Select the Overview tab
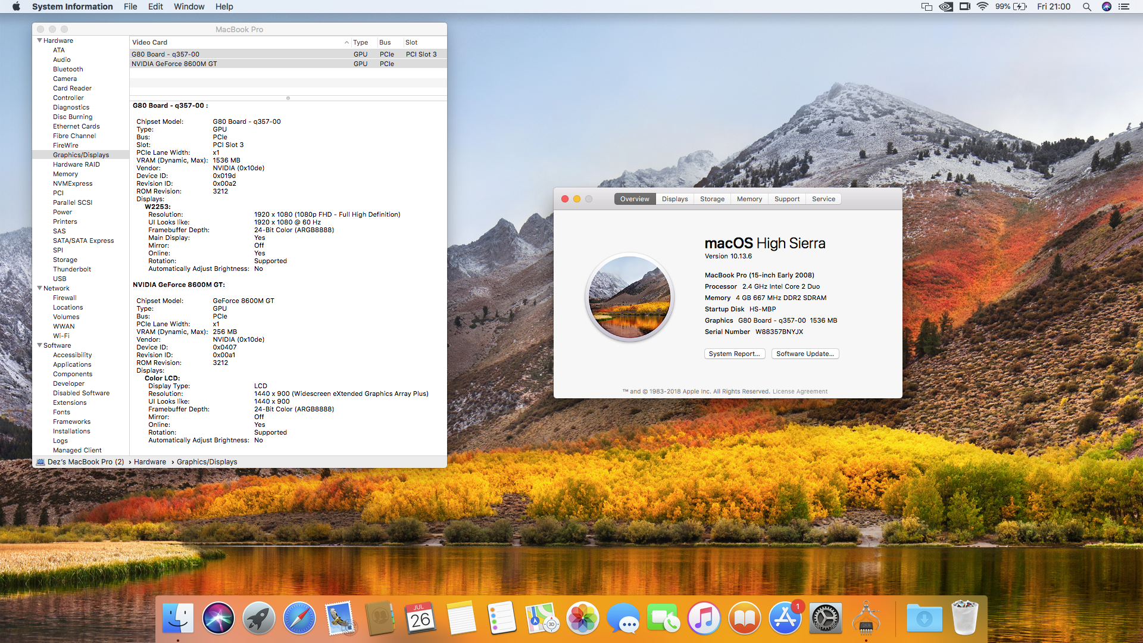The height and width of the screenshot is (643, 1143). click(635, 199)
